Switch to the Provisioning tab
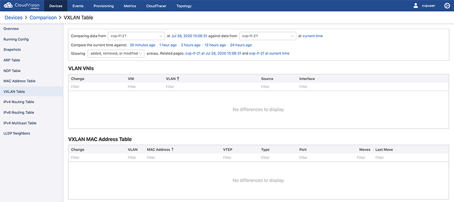Viewport: 454px width, 202px height. click(x=104, y=6)
